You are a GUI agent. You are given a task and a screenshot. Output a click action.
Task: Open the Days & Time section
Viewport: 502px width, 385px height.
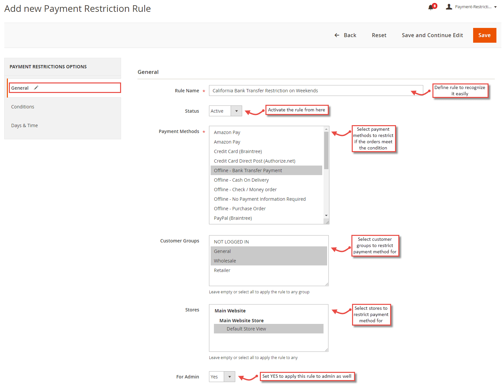click(x=24, y=125)
